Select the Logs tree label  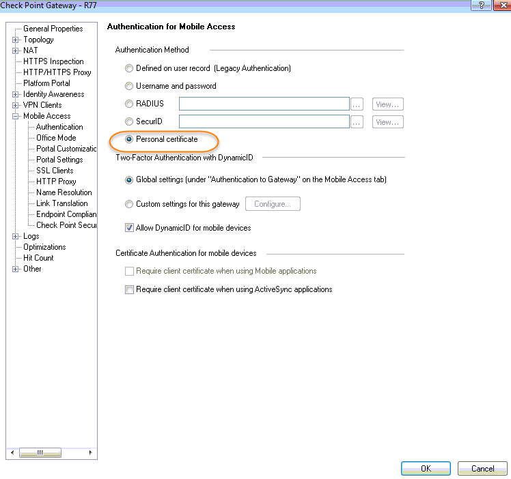(31, 236)
